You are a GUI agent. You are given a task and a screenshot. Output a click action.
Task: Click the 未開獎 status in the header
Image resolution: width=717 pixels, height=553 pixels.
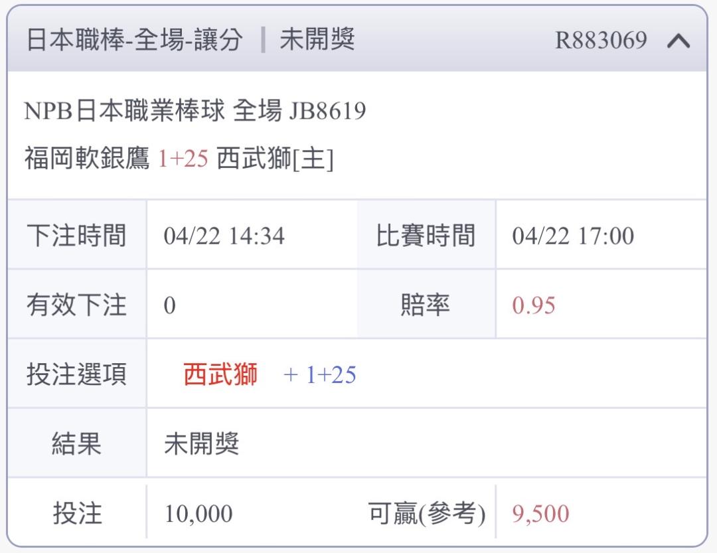coord(317,40)
